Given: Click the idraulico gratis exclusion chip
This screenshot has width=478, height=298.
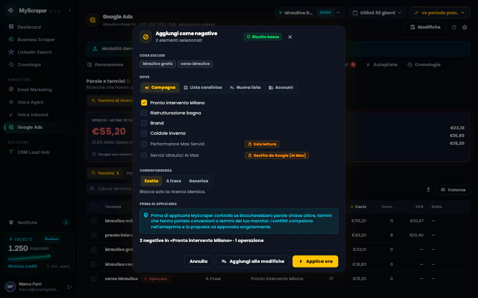Looking at the screenshot, I should (158, 64).
